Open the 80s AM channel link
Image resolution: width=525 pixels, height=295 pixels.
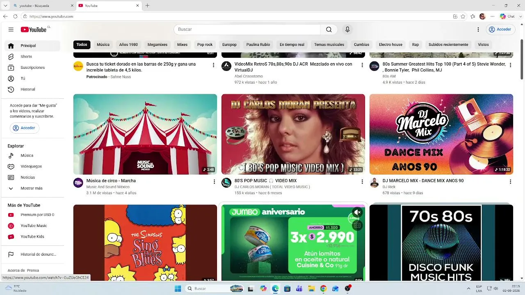pos(389,76)
